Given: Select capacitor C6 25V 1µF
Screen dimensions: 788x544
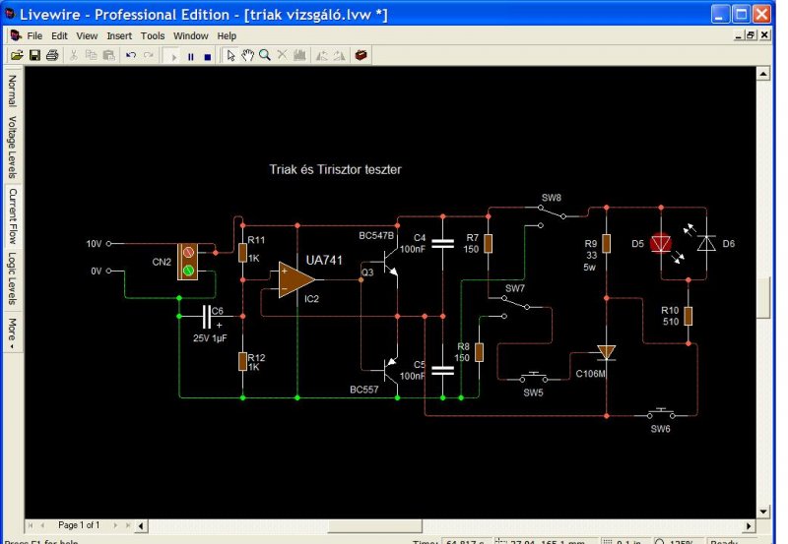Looking at the screenshot, I should pyautogui.click(x=207, y=316).
